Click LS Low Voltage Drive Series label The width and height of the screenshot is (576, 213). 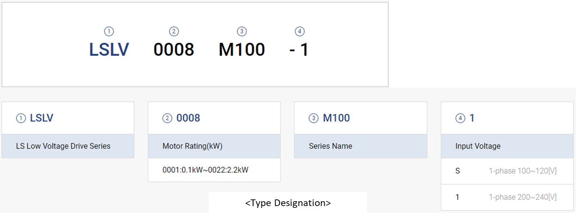63,146
